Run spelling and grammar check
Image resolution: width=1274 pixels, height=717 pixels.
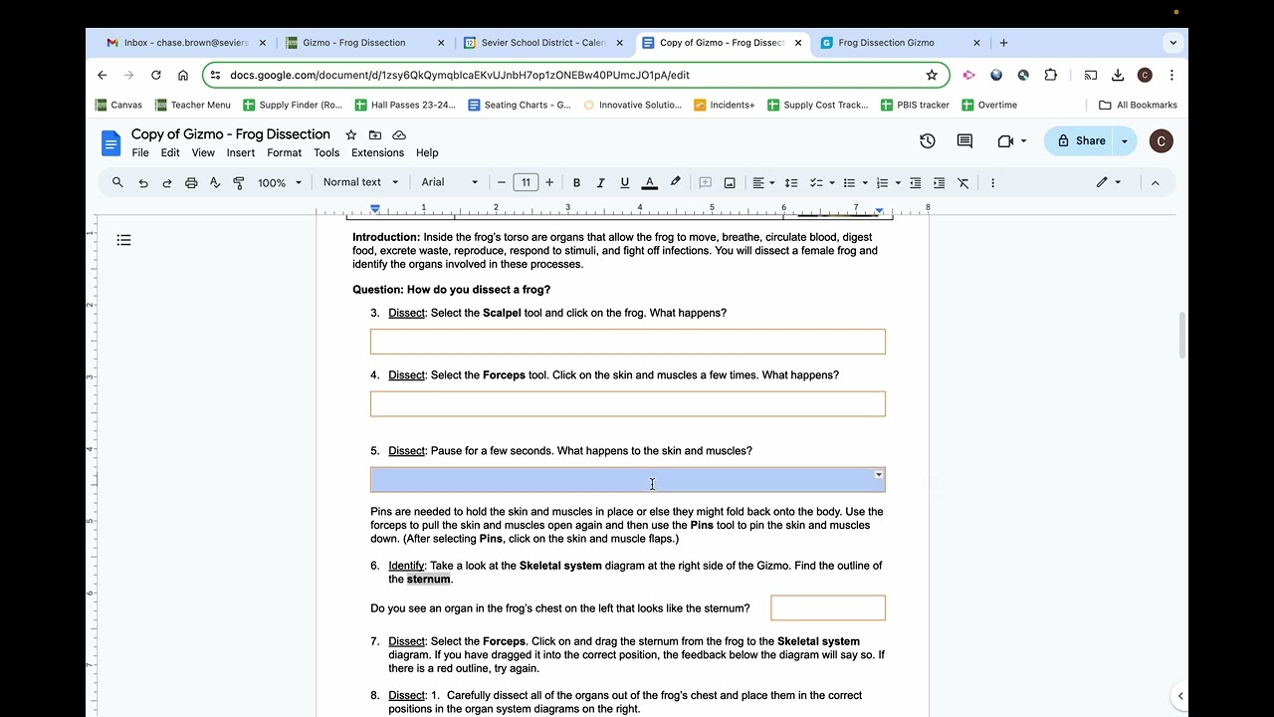[x=215, y=182]
